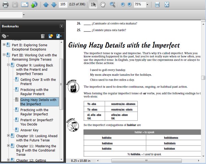Expand Chapter 10: Looking Ahead bookmark
Image resolution: width=206 pixels, height=164 pixels.
tap(8, 136)
